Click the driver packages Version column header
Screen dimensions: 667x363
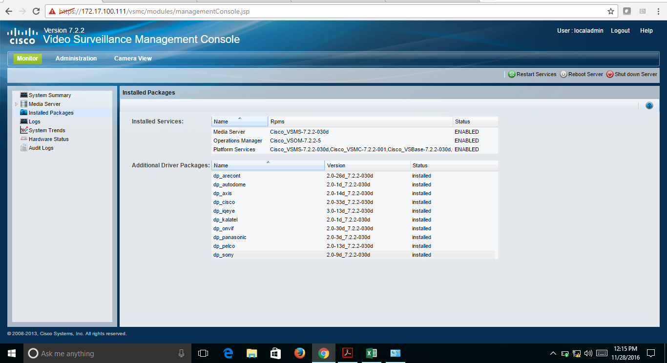pos(368,165)
